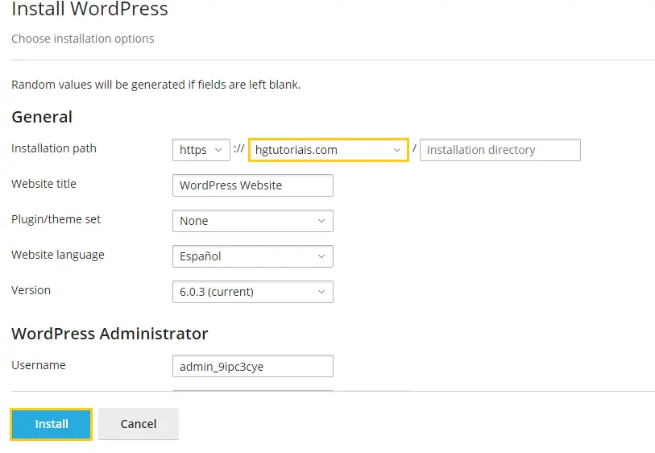The height and width of the screenshot is (453, 655).
Task: Click the Choose installation options subtitle
Action: (x=83, y=39)
